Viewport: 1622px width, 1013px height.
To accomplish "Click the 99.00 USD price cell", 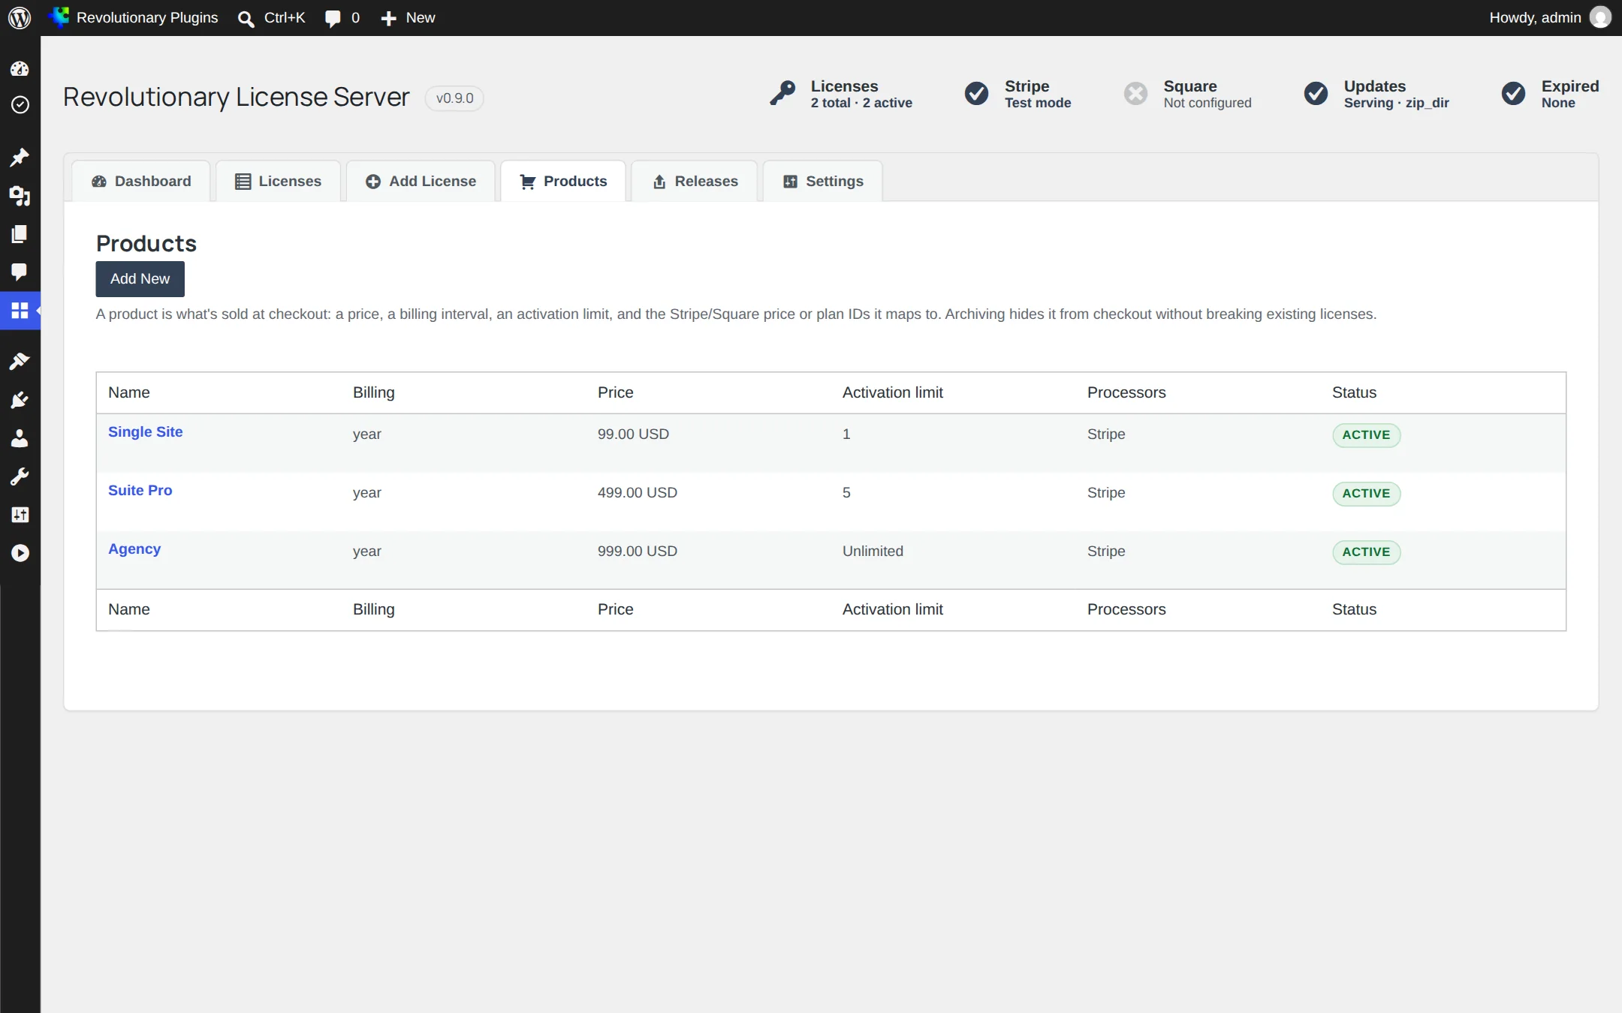I will (633, 434).
